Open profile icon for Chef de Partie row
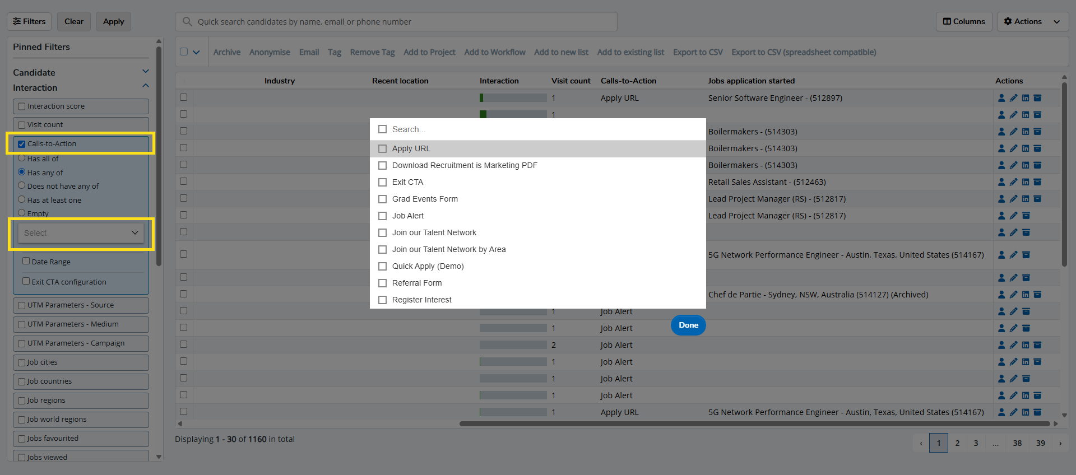1076x475 pixels. (1001, 295)
